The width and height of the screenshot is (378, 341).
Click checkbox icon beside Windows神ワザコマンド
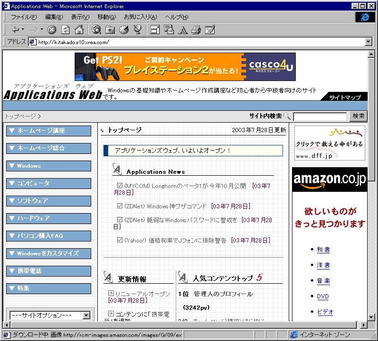tap(120, 206)
